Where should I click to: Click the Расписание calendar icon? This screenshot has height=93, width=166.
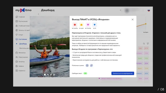coord(17,21)
